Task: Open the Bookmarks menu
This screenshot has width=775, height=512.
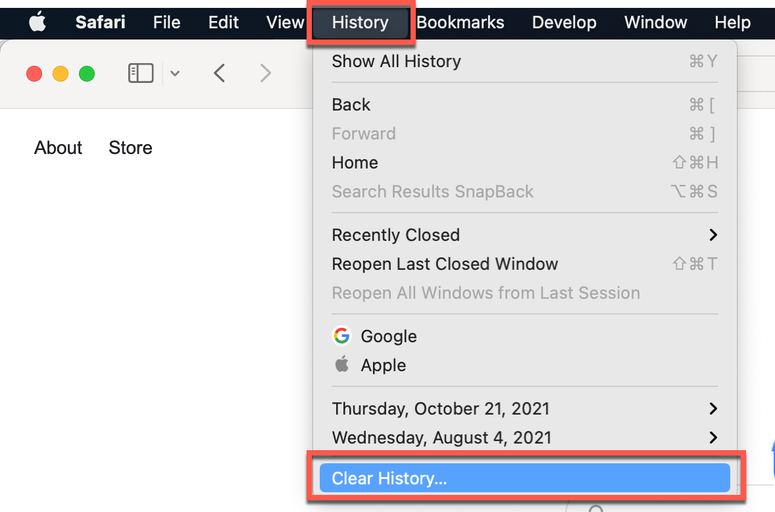Action: pos(461,22)
